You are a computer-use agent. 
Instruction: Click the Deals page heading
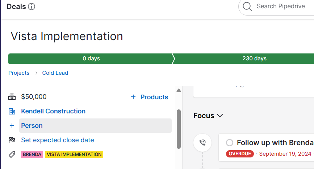point(16,6)
